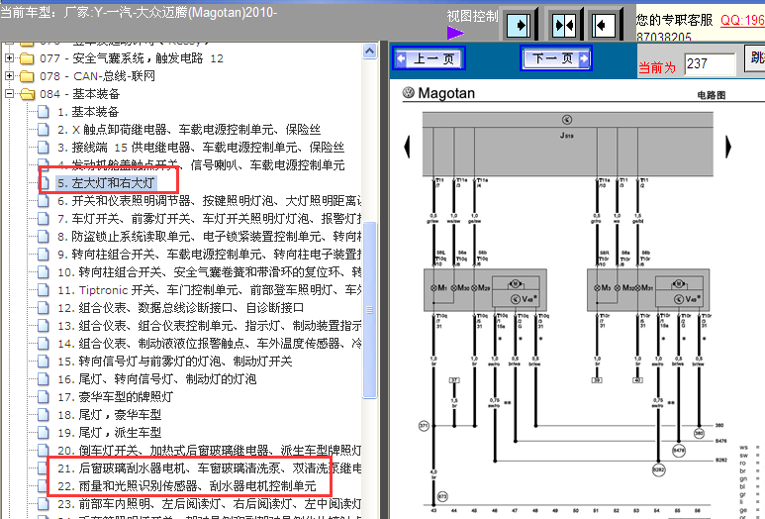This screenshot has width=765, height=519.
Task: Click document icon beside 5. 左大灯和右大灯
Action: pyautogui.click(x=44, y=183)
